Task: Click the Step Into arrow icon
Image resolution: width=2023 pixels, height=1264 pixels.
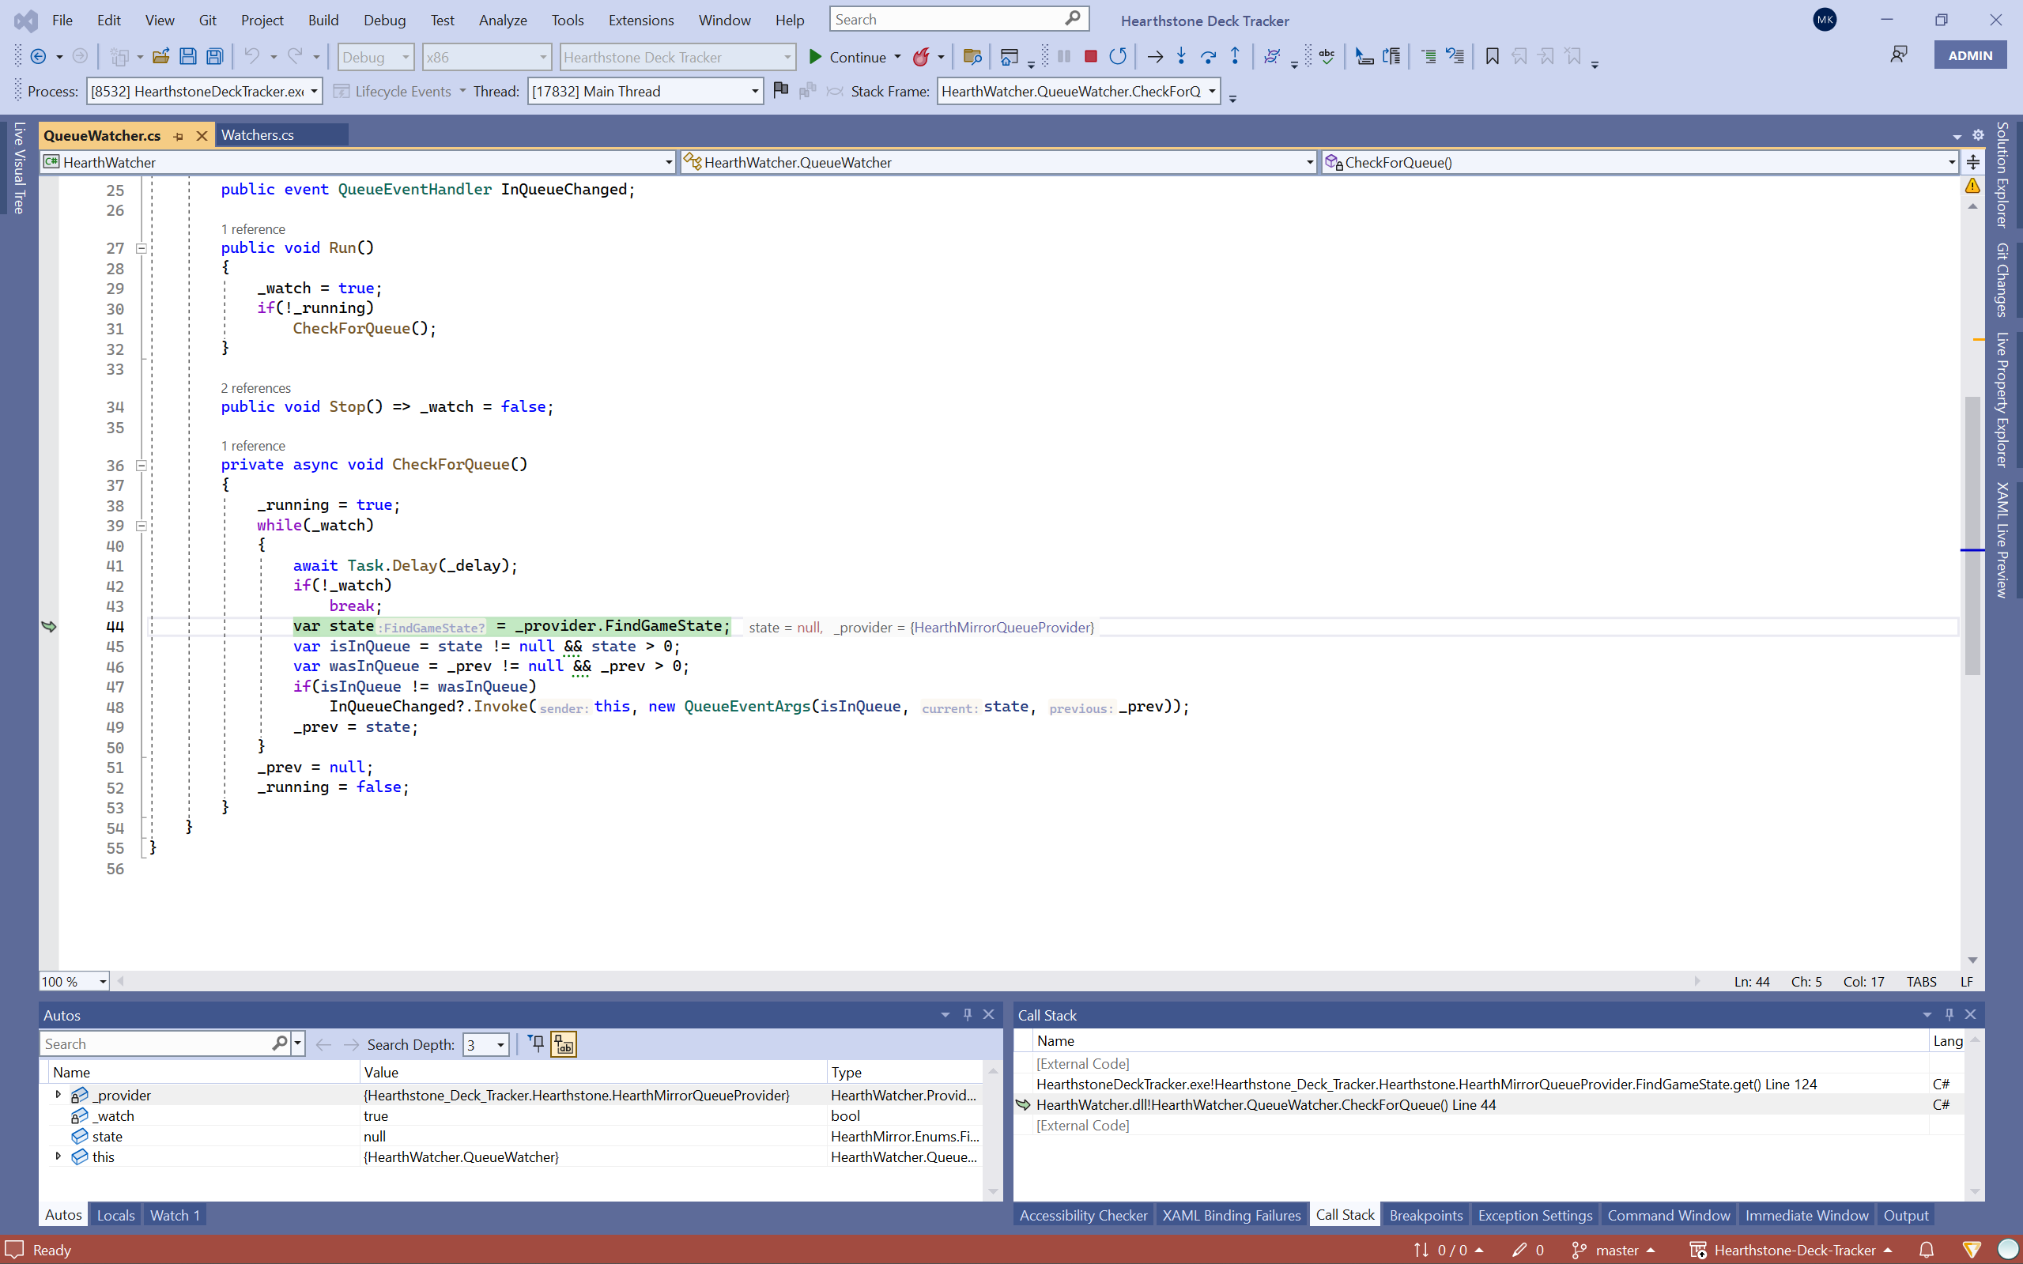Action: (x=1181, y=57)
